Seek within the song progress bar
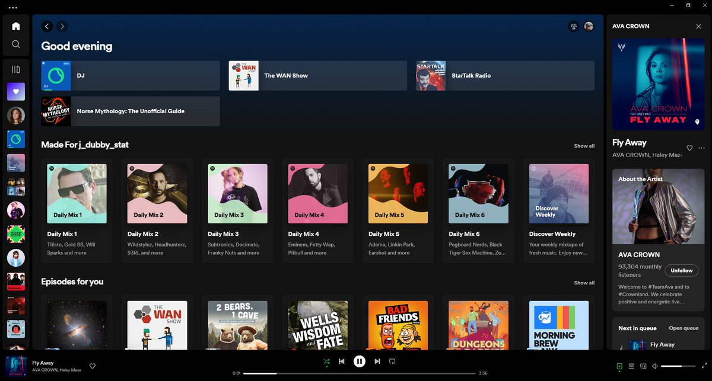The width and height of the screenshot is (712, 381). pos(360,373)
